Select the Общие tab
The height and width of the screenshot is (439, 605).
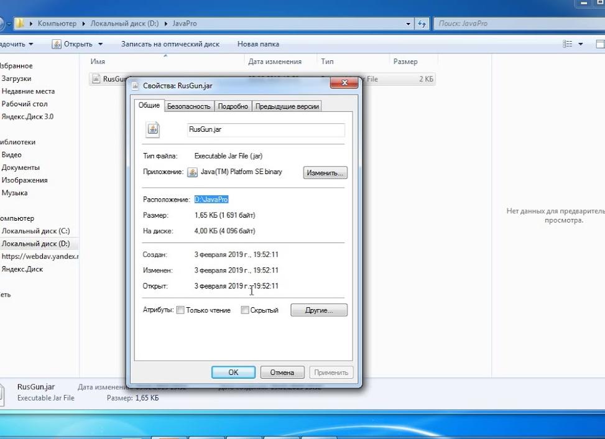[x=149, y=105]
